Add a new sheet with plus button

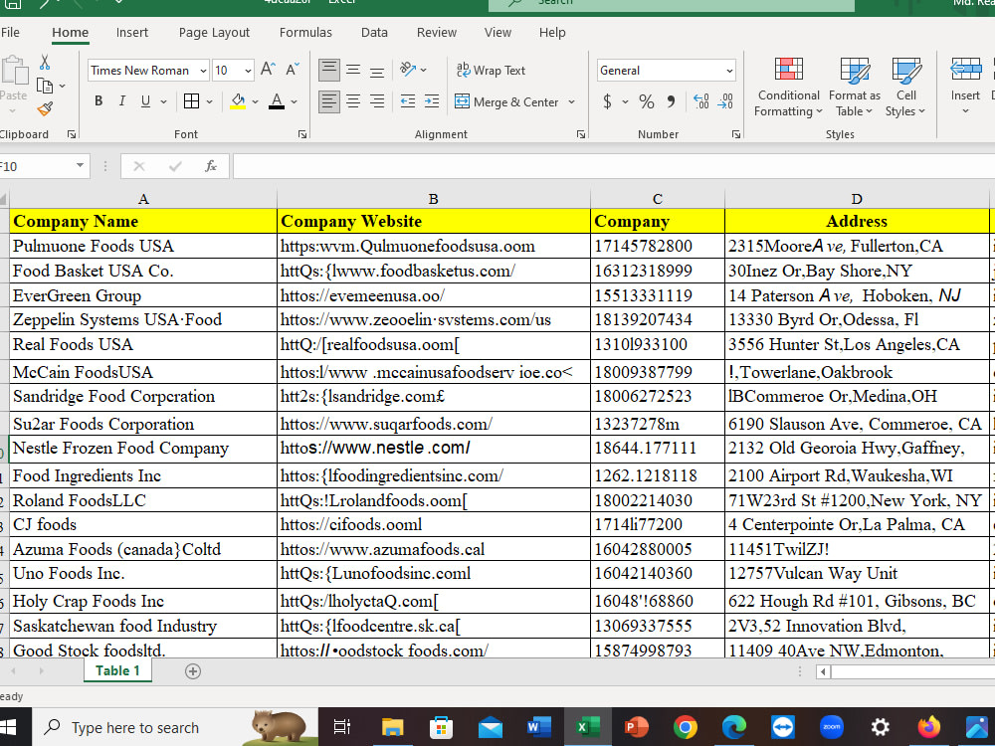point(193,671)
